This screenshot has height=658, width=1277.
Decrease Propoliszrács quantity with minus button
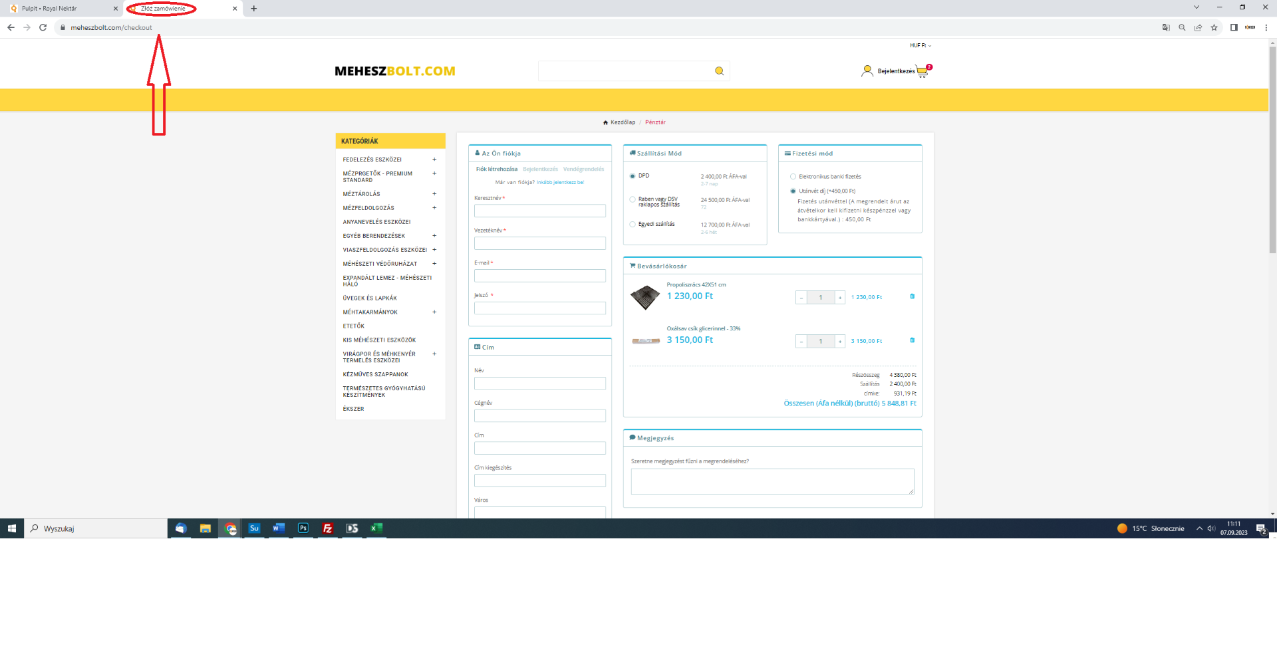click(801, 297)
